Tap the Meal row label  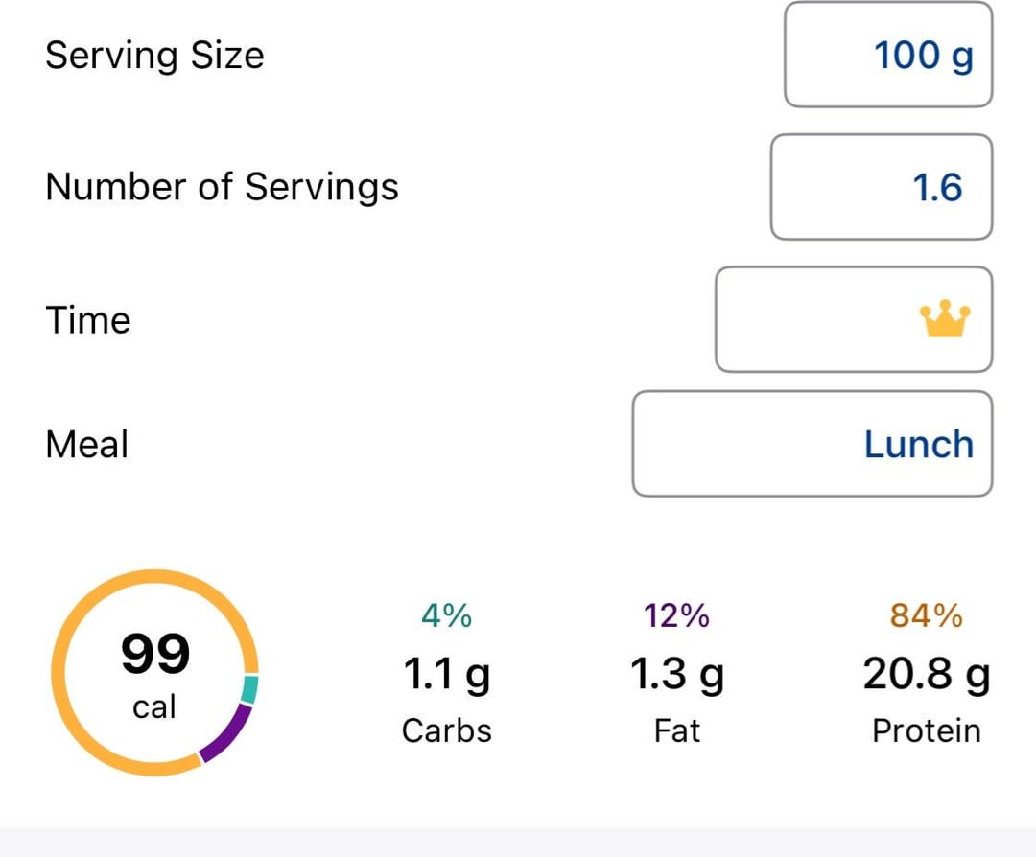[x=86, y=444]
